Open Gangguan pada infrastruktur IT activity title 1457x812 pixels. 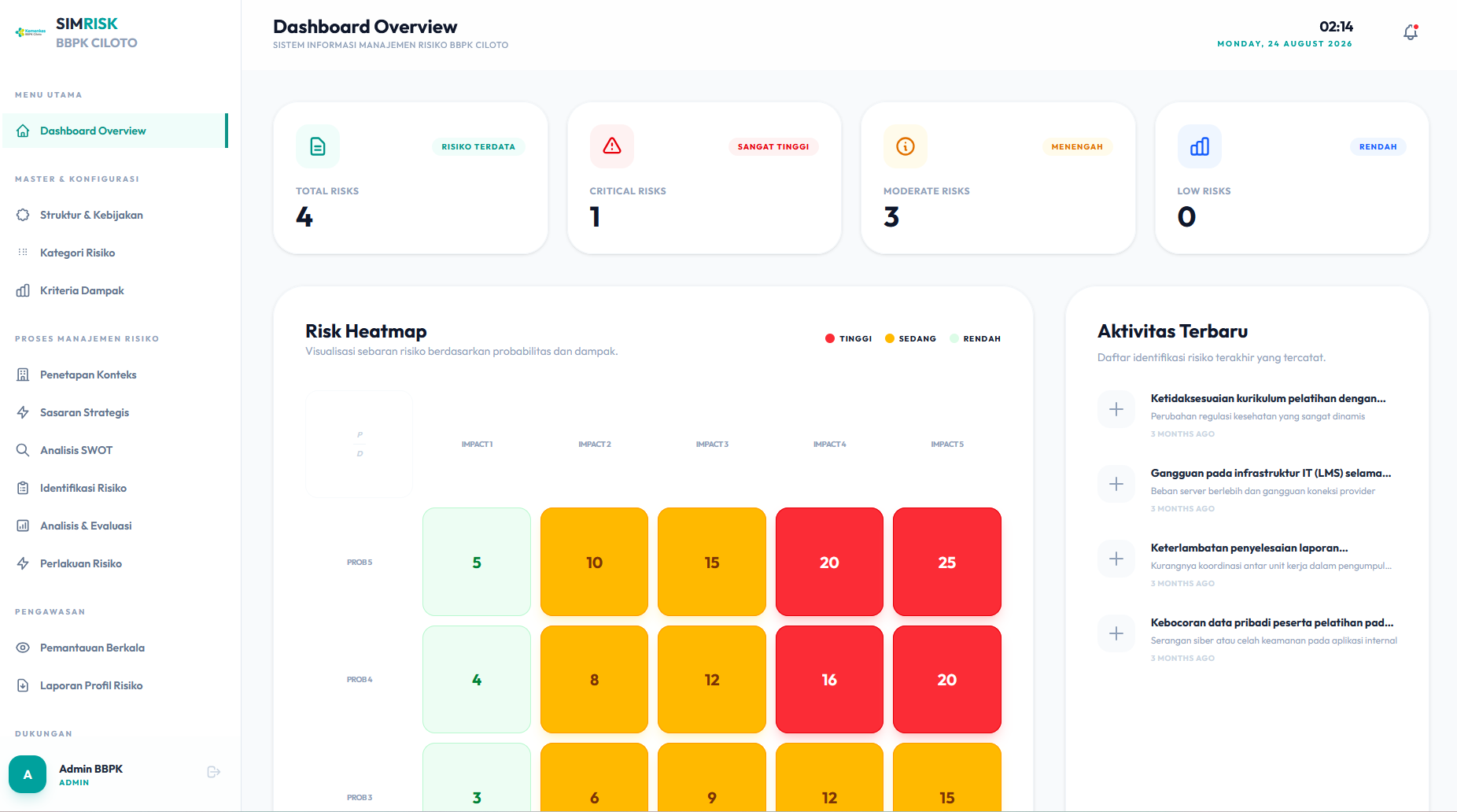(x=1271, y=473)
